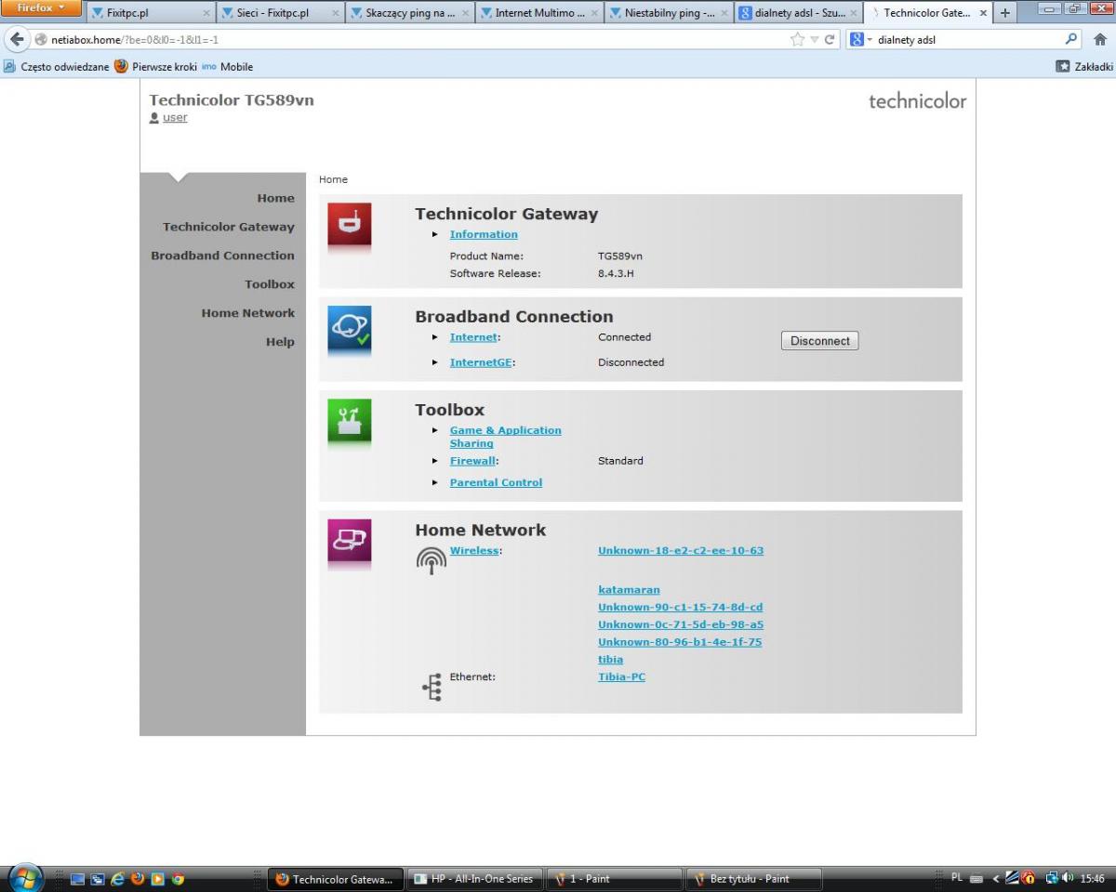Open Windows Start menu orb
Viewport: 1116px width, 892px height.
pos(25,878)
